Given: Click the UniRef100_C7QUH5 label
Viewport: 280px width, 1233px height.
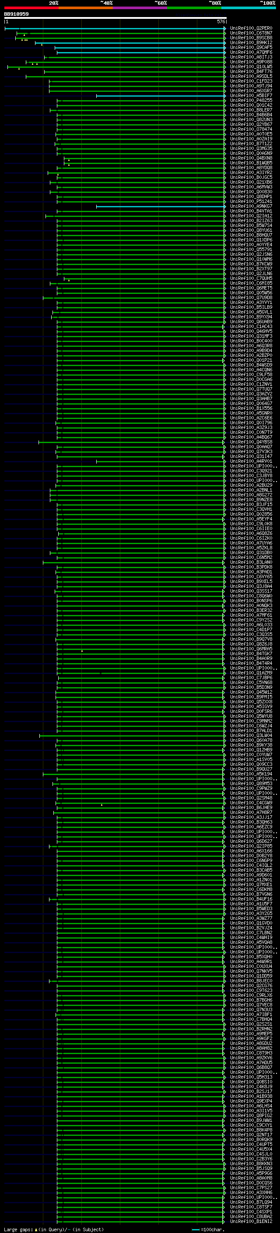Looking at the screenshot, I should coord(251,279).
